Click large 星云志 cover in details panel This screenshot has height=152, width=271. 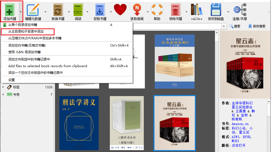click(x=245, y=64)
